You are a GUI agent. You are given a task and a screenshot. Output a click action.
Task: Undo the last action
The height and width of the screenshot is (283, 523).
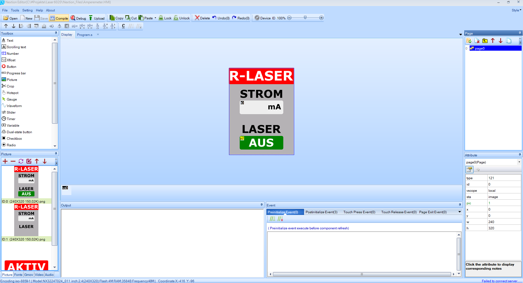point(221,18)
